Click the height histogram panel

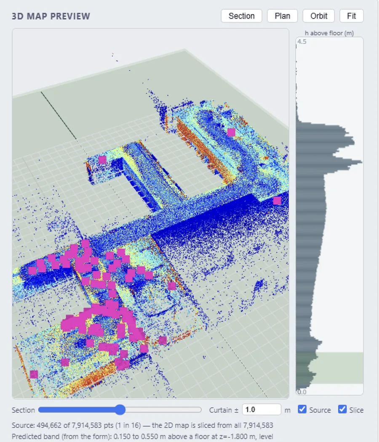click(329, 216)
